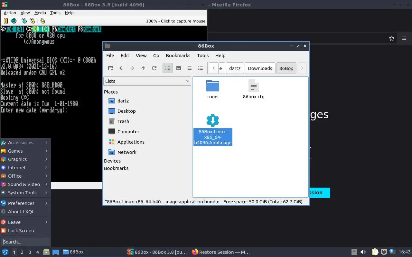
Task: Open 86Box Media menu
Action: click(40, 13)
